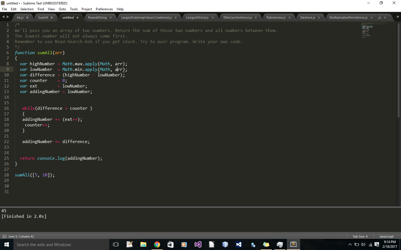Image resolution: width=401 pixels, height=250 pixels.
Task: Switch to the SumAll tab
Action: pos(44,17)
